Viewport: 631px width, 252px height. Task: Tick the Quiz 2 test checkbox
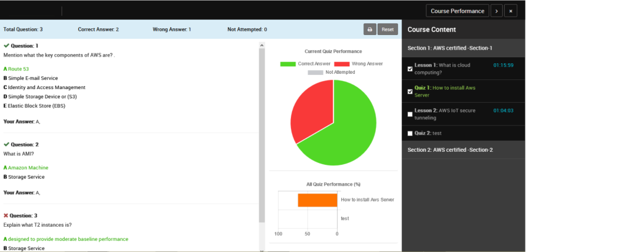click(410, 133)
